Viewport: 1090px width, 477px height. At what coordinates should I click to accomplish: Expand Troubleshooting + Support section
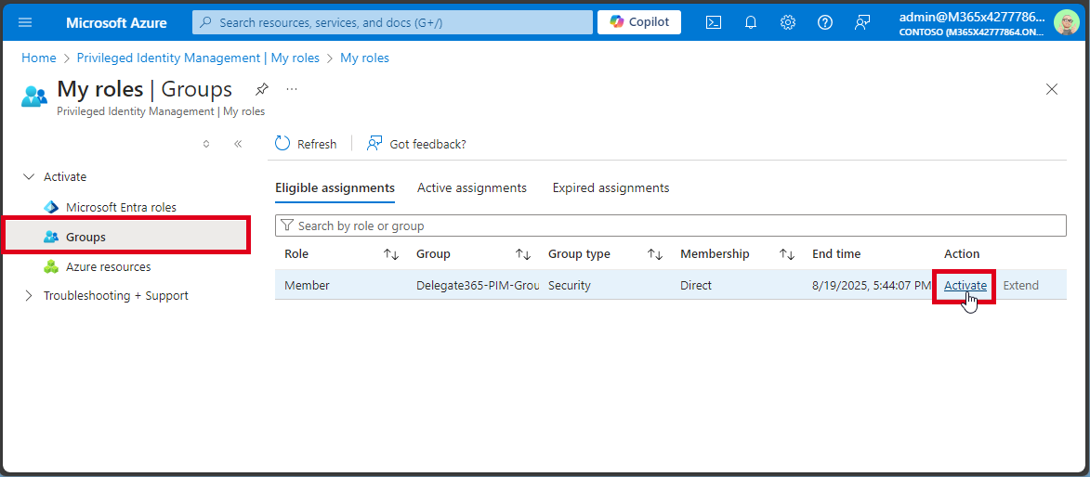pyautogui.click(x=28, y=296)
